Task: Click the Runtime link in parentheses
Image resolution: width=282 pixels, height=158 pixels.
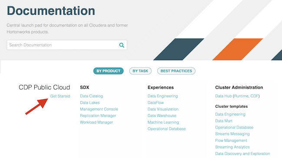Action: click(x=241, y=96)
